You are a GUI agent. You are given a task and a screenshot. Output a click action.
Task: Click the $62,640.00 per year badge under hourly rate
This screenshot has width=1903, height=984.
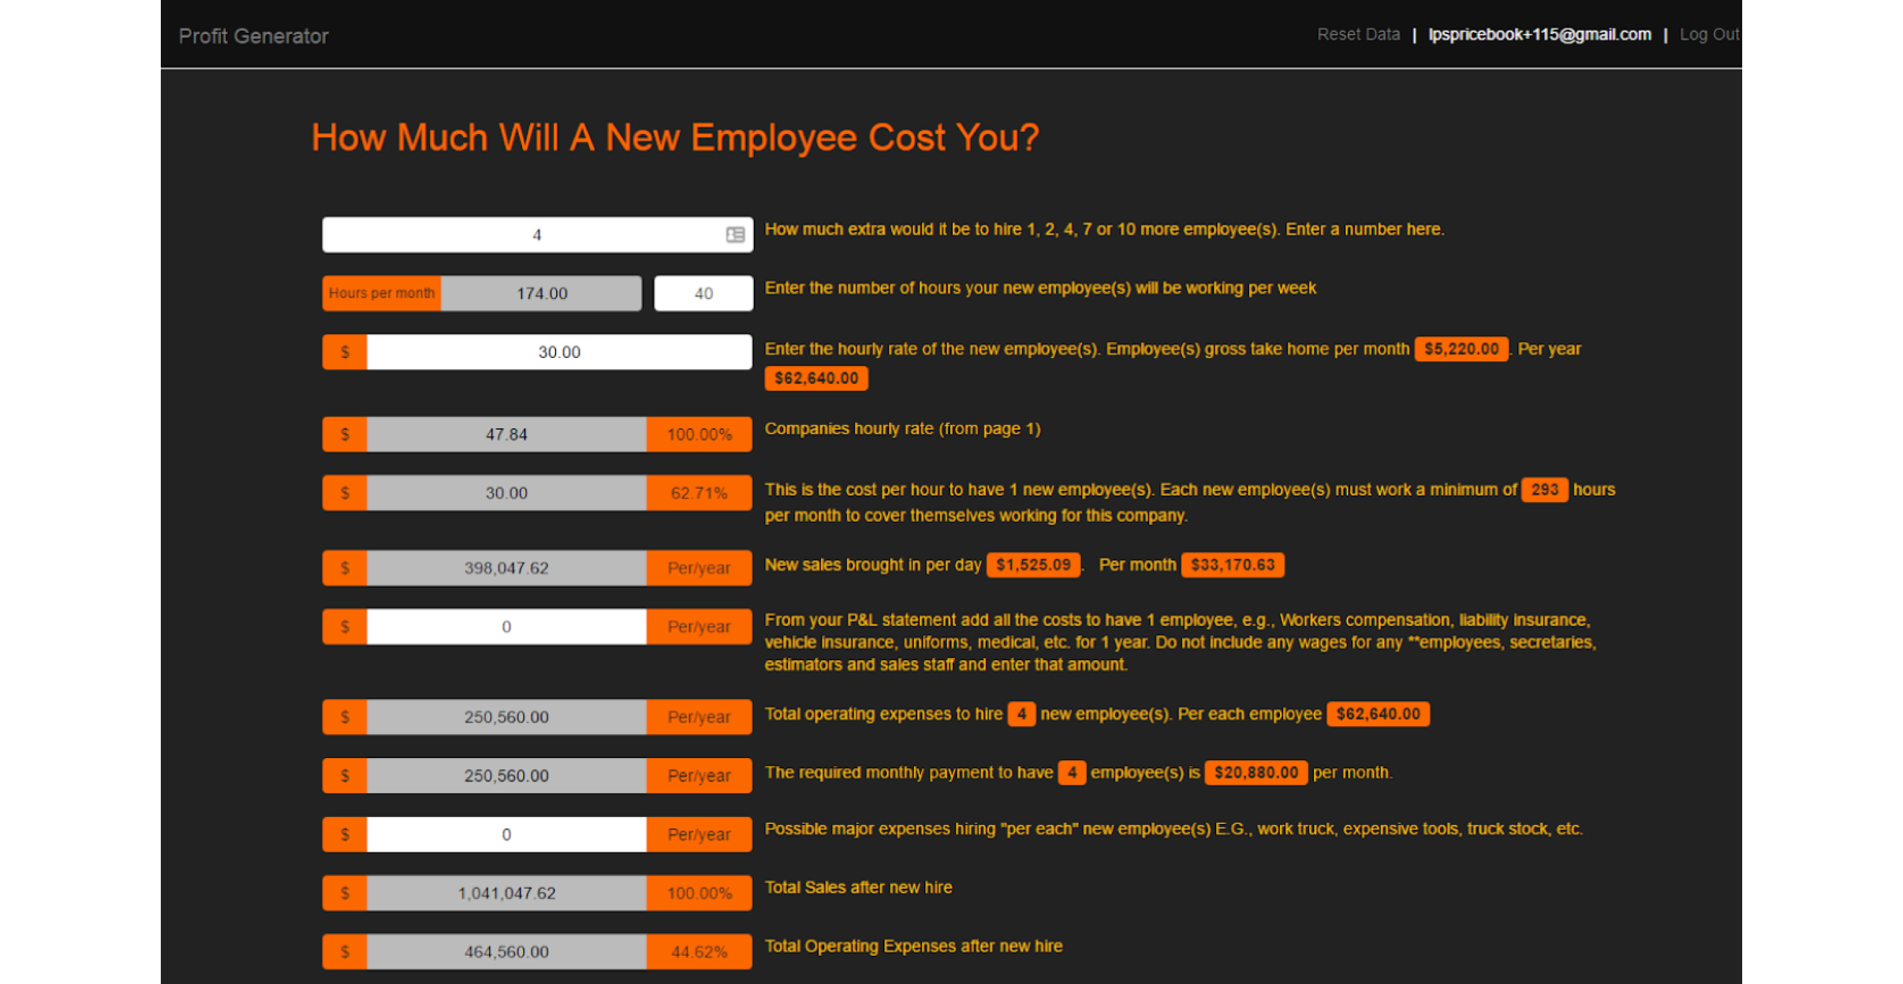(815, 378)
